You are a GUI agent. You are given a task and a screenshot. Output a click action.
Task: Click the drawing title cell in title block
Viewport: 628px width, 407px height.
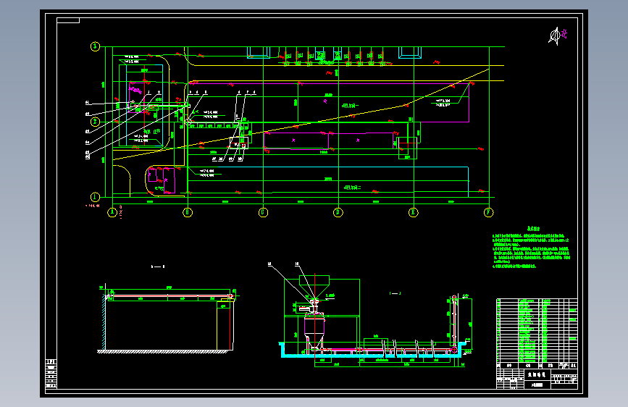pos(537,375)
